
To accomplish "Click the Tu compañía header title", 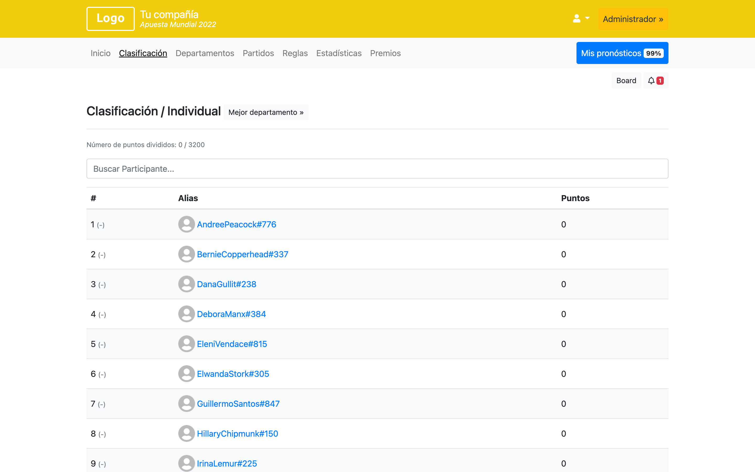I will [x=169, y=14].
